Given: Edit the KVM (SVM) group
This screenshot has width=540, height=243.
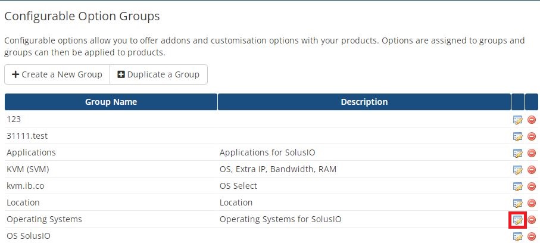Looking at the screenshot, I should pyautogui.click(x=518, y=170).
